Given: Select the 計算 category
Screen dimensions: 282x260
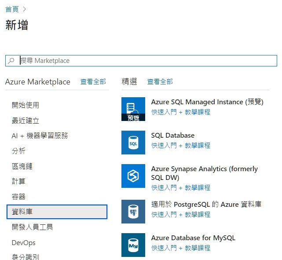Looking at the screenshot, I should coord(18,181).
